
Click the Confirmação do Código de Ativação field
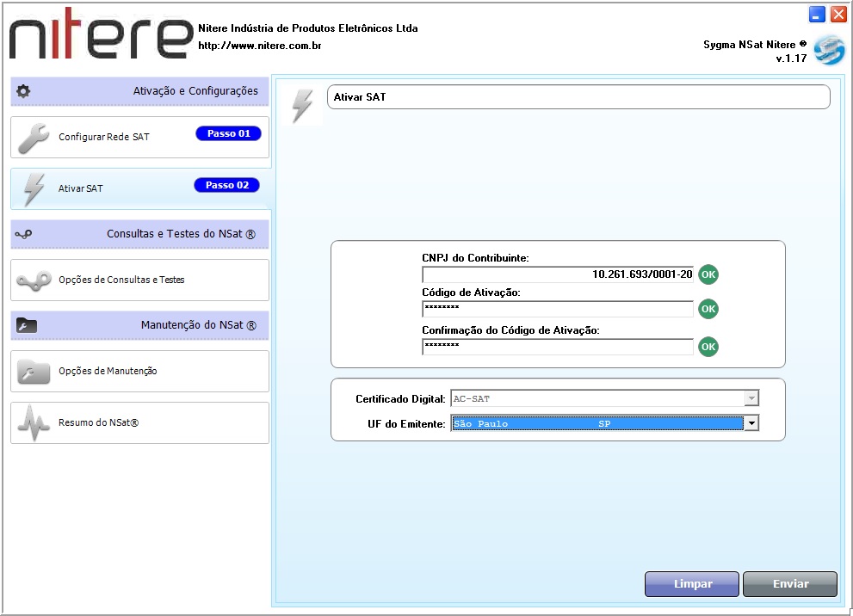558,347
